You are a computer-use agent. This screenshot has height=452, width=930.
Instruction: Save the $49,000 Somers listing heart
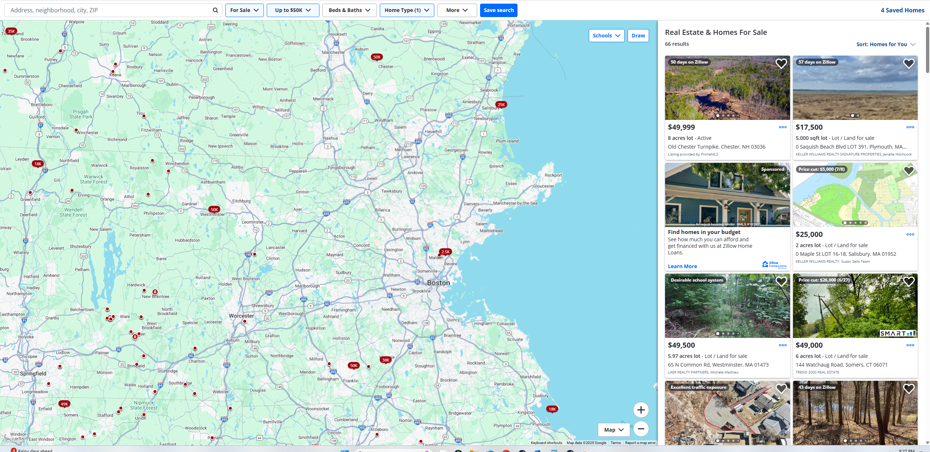pyautogui.click(x=909, y=282)
